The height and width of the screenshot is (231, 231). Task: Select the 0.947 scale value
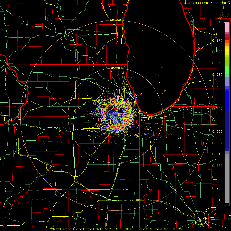[217, 40]
